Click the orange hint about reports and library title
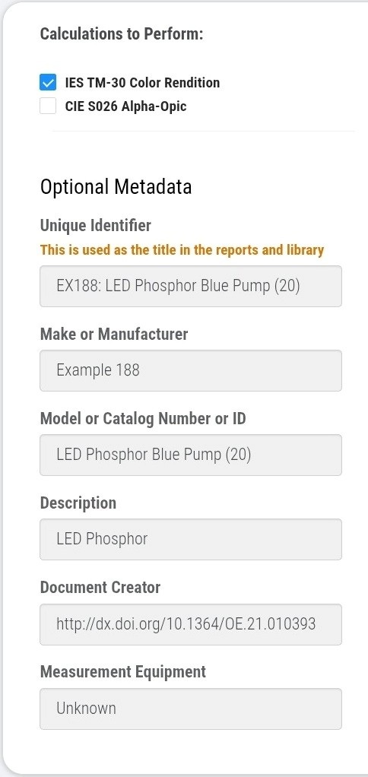 pos(182,249)
